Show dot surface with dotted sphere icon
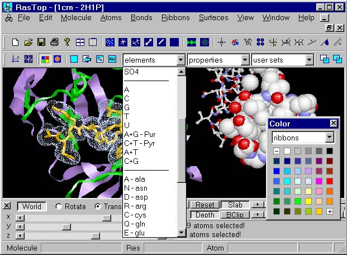The height and width of the screenshot is (255, 347). coord(205,42)
